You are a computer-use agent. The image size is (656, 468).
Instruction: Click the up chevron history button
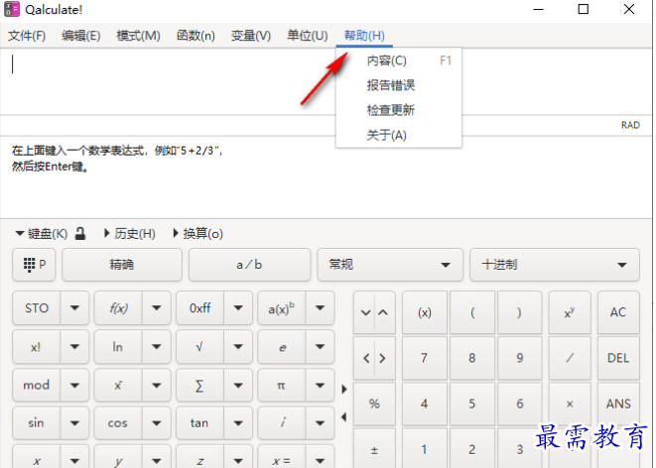point(384,312)
